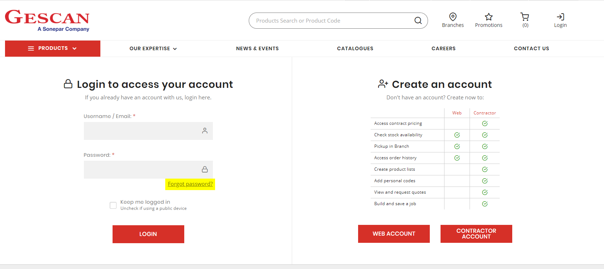Click the CONTRACTOR ACCOUNT button
The height and width of the screenshot is (269, 604).
[476, 233]
